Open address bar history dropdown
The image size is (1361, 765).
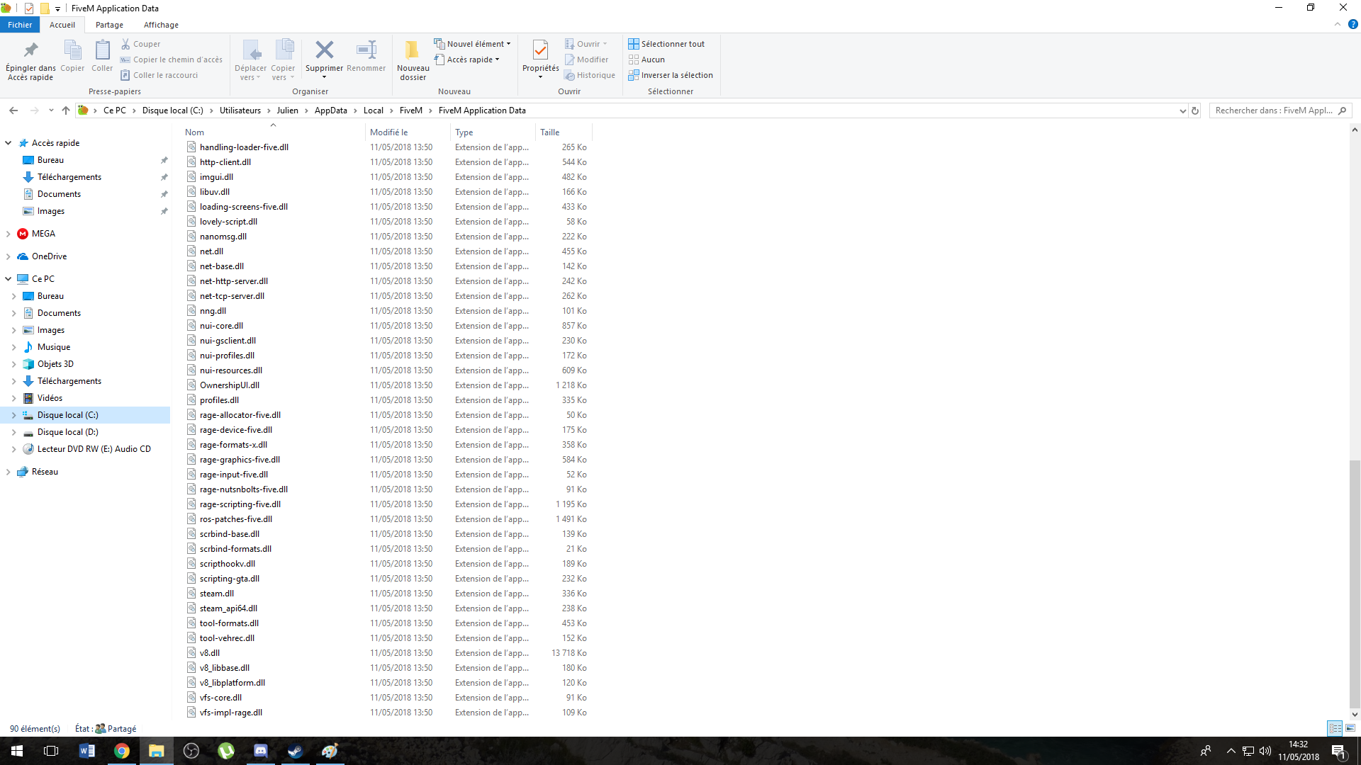click(1182, 110)
